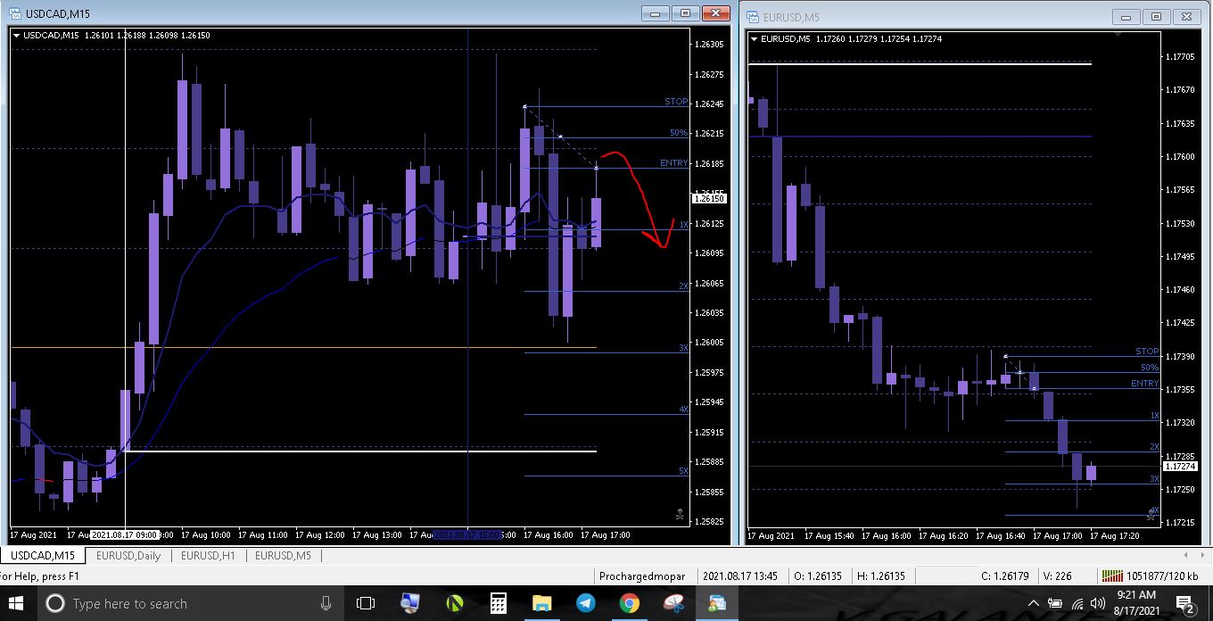The image size is (1213, 621).
Task: Minimize the USDCAD,M15 chart window
Action: pos(656,12)
